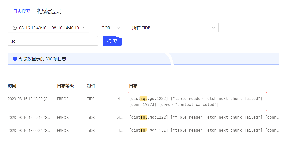Click the 日志 column header
The image size is (291, 142).
pyautogui.click(x=133, y=86)
